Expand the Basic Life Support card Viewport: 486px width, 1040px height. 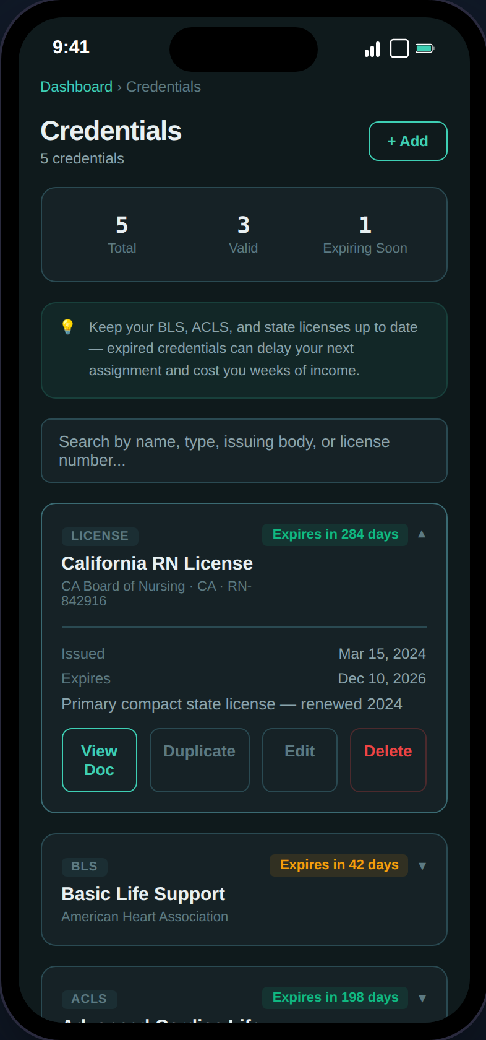click(x=422, y=865)
